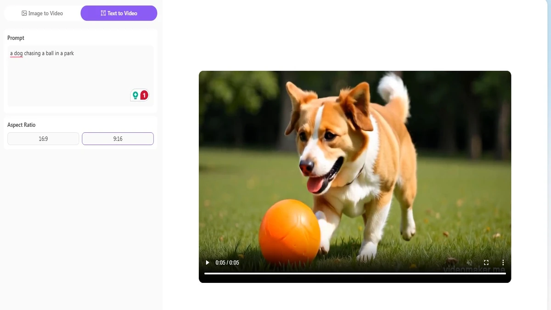Click the "Aspect Ratio" label
The image size is (551, 310).
point(22,125)
